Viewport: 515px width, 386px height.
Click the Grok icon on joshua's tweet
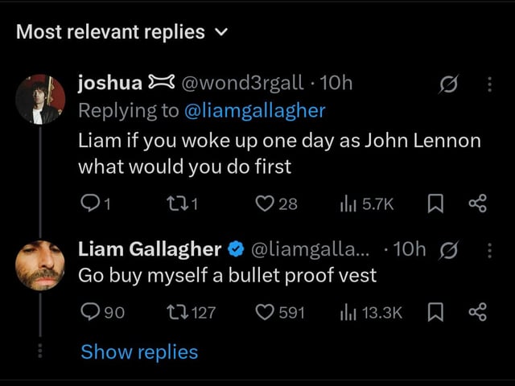pos(449,84)
